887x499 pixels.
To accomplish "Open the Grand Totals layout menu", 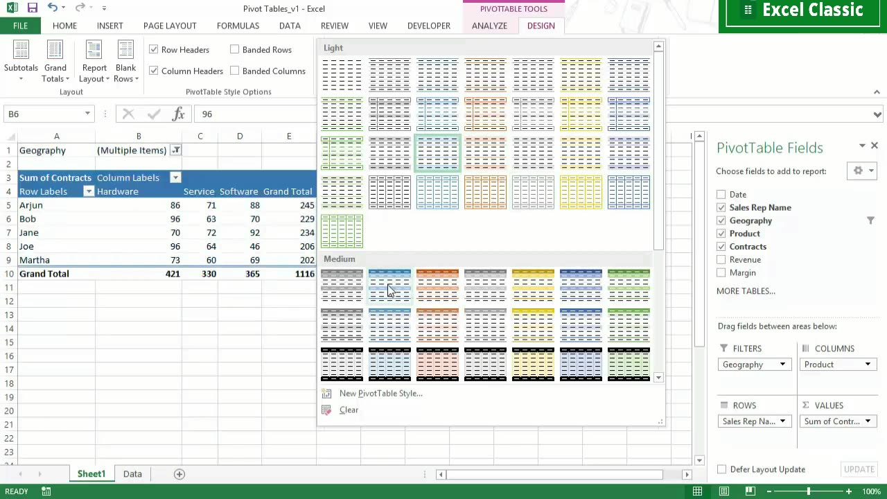I will tap(55, 61).
